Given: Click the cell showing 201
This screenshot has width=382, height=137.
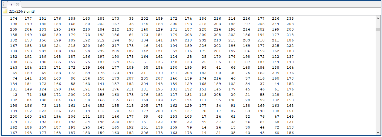Looking at the screenshot, I should pyautogui.click(x=217, y=51).
